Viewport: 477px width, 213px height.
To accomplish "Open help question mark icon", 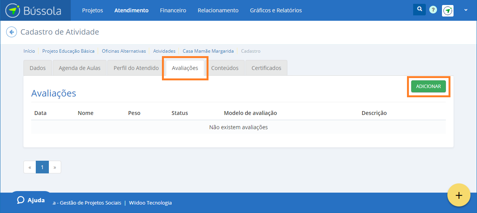I will (x=433, y=10).
